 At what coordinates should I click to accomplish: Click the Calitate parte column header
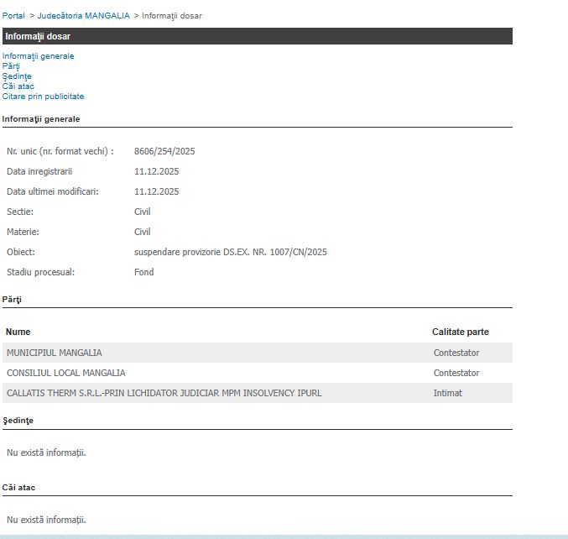click(460, 332)
